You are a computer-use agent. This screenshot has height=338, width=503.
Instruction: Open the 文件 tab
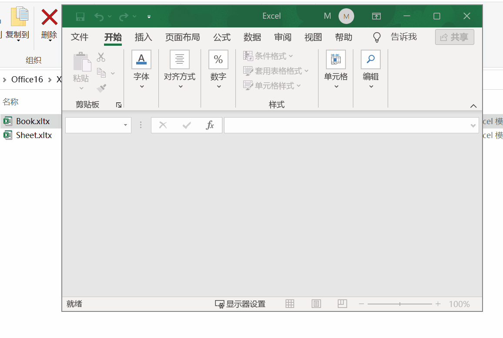[x=80, y=37]
